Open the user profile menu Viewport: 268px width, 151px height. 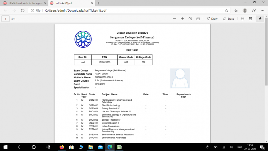pyautogui.click(x=245, y=10)
